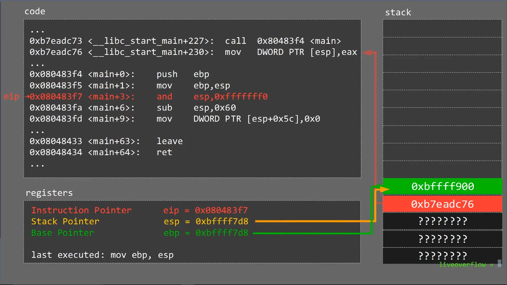
Task: Select the esp = 0xbffff7d8 value
Action: click(206, 221)
